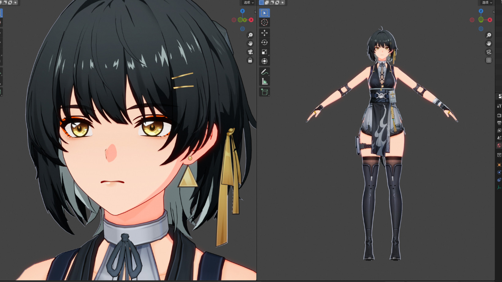Select the Transform tool
Screen dimensions: 502x282
(x=264, y=61)
